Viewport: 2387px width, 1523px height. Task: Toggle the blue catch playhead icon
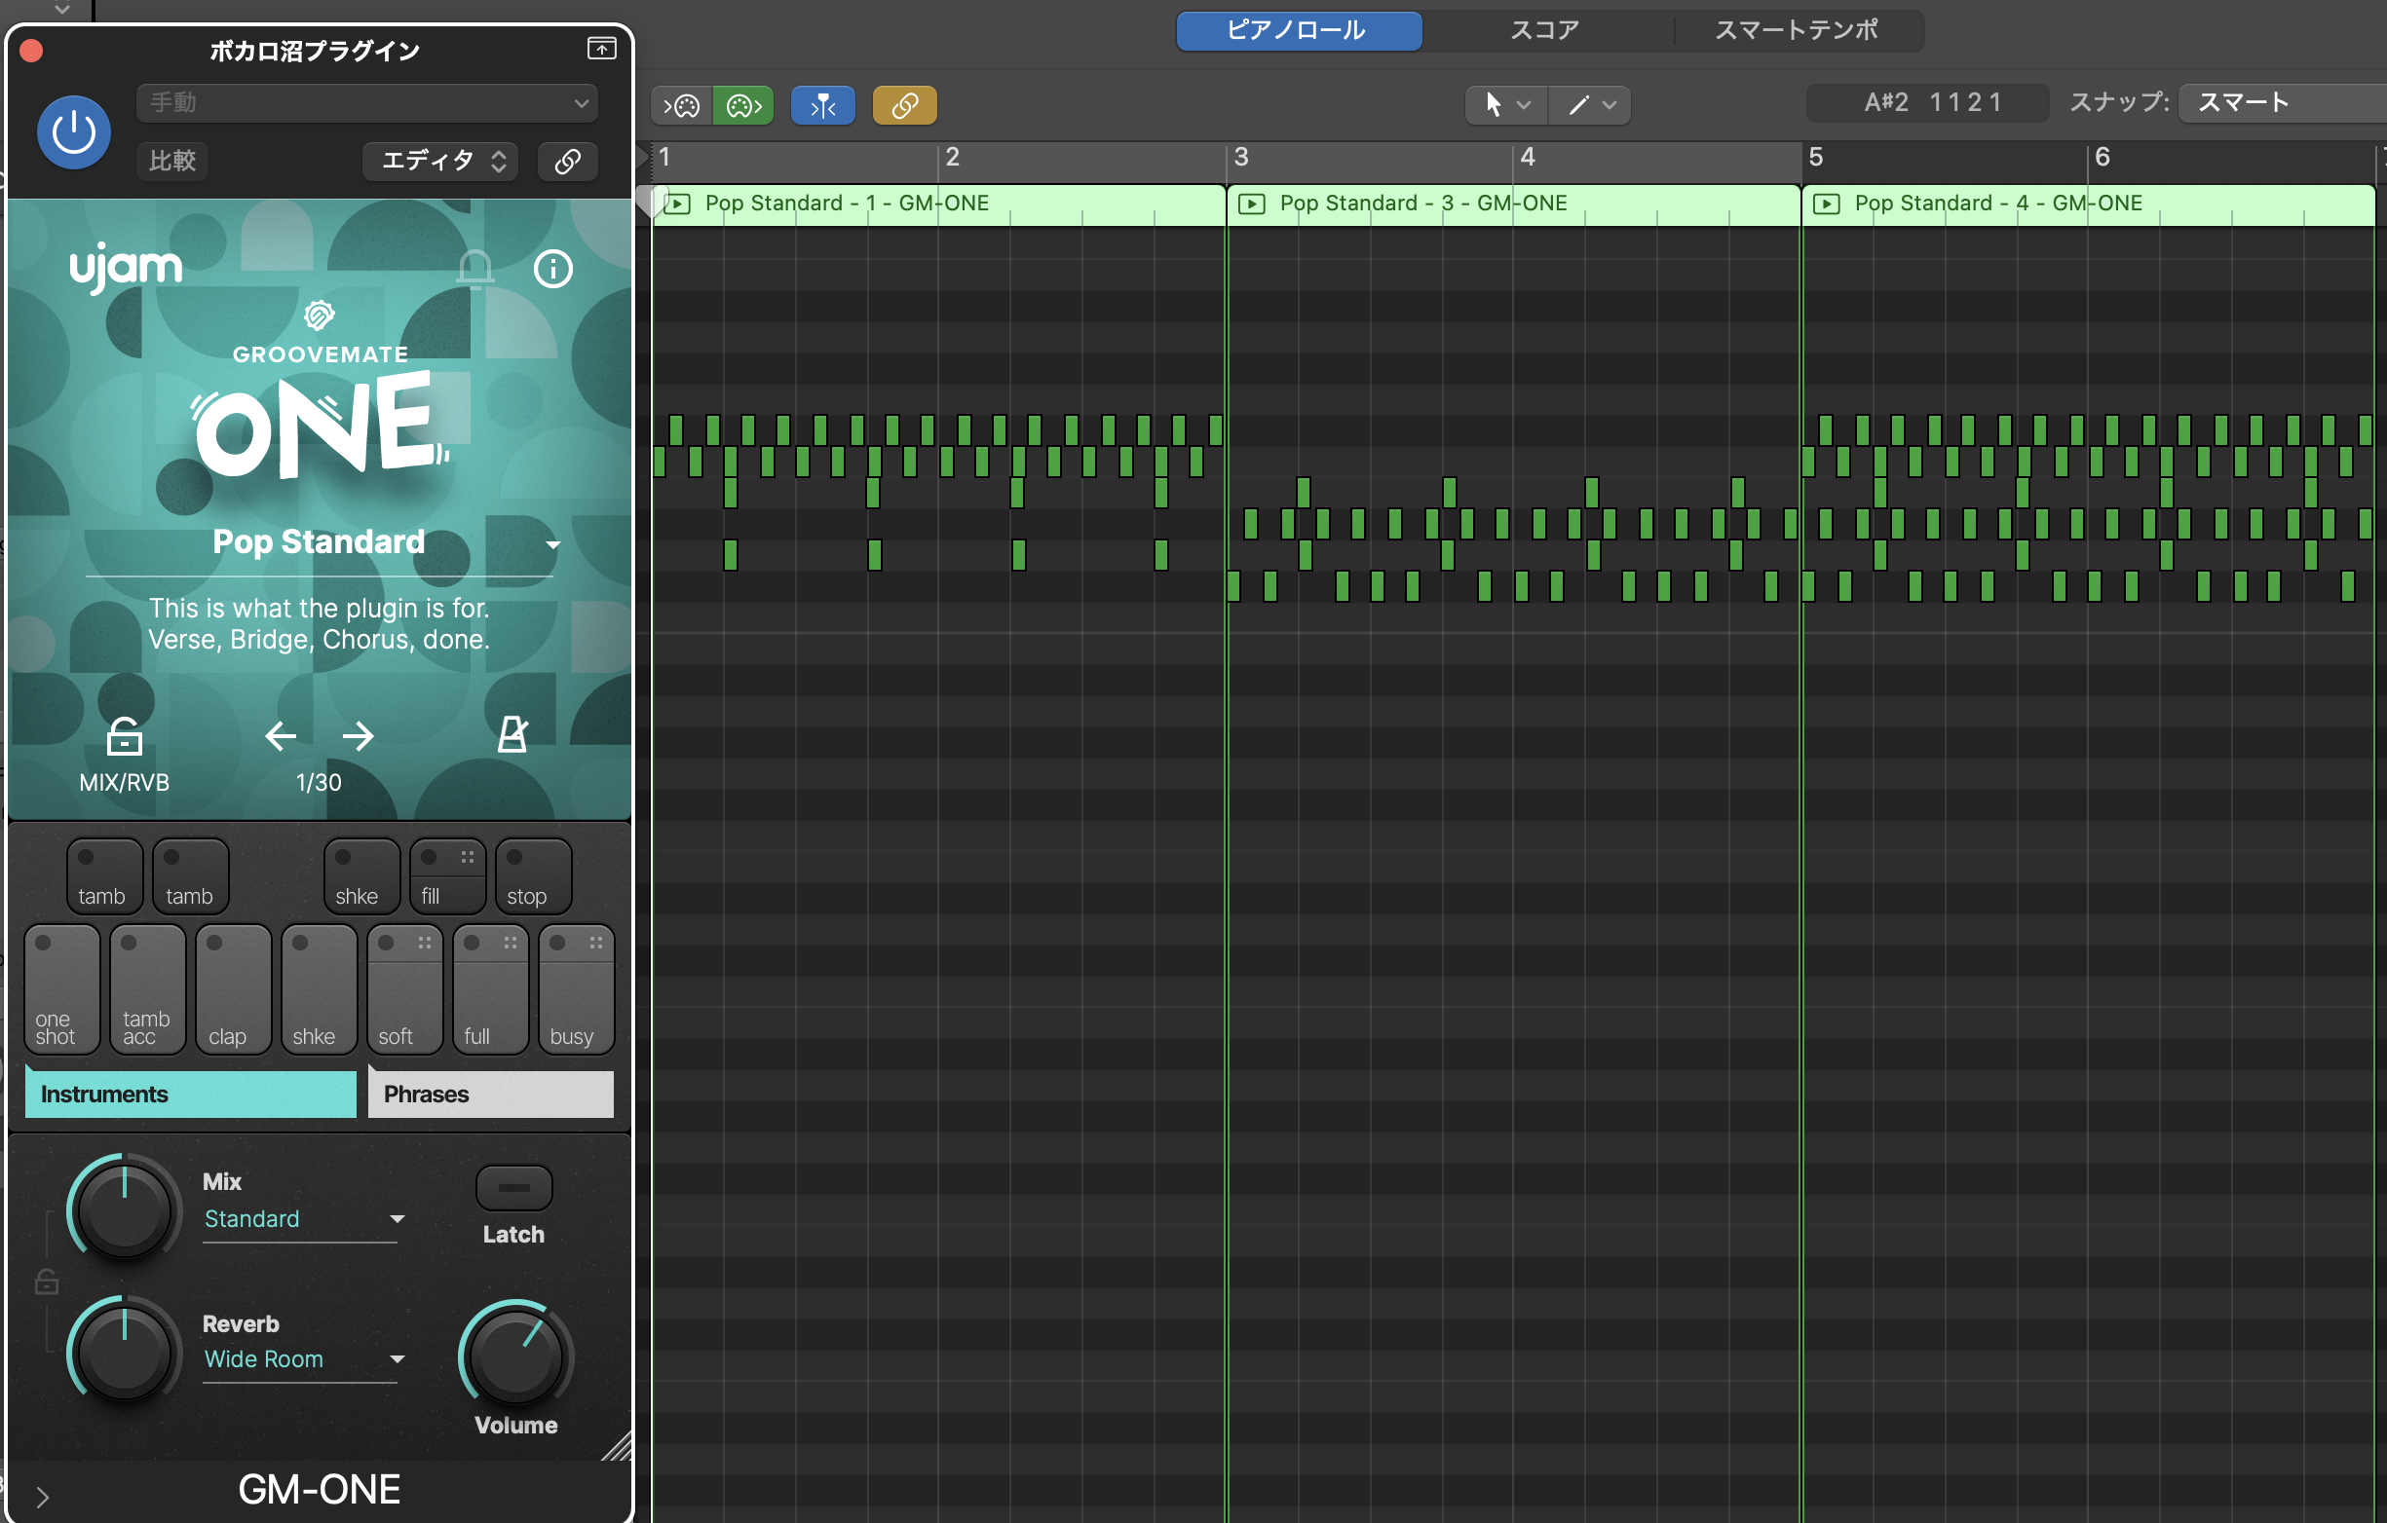coord(822,105)
